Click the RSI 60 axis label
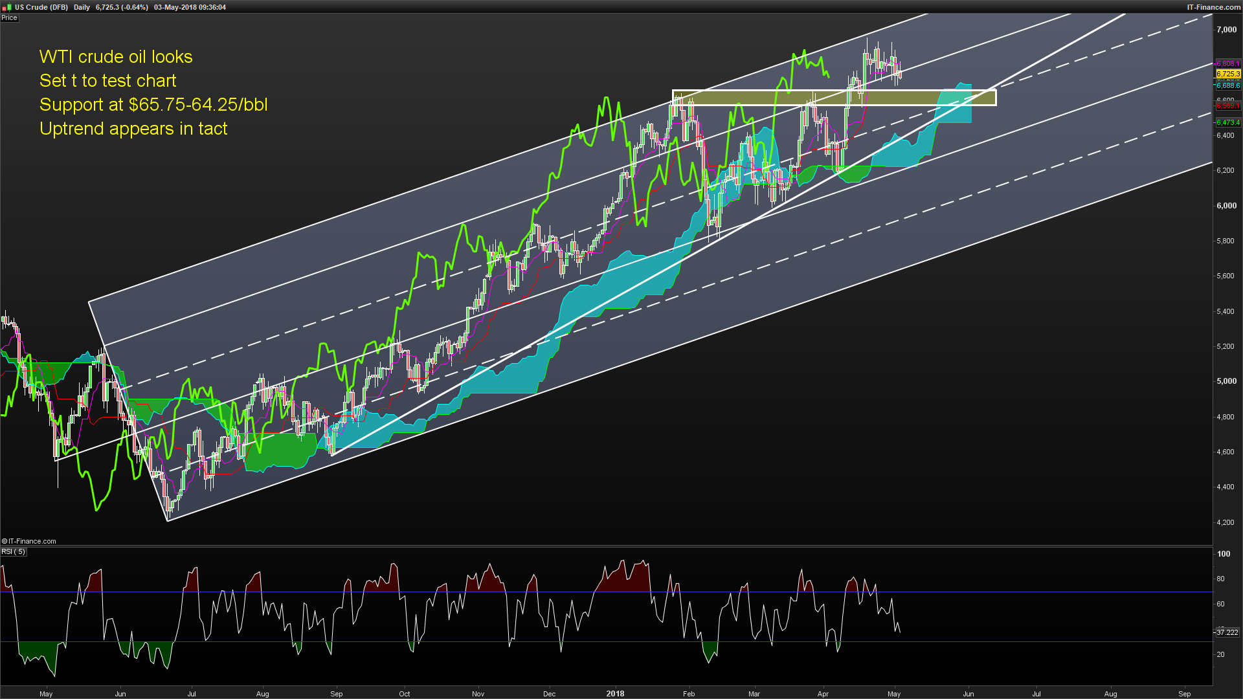 click(x=1221, y=604)
